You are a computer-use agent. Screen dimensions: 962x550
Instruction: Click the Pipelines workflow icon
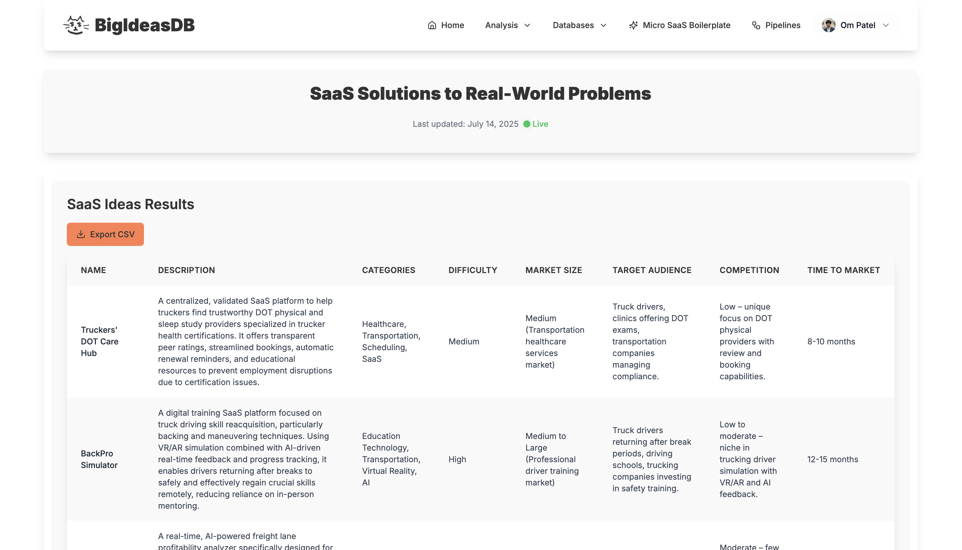[x=756, y=25]
